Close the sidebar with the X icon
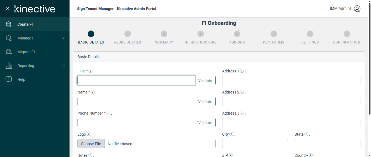The width and height of the screenshot is (371, 157). tap(8, 8)
